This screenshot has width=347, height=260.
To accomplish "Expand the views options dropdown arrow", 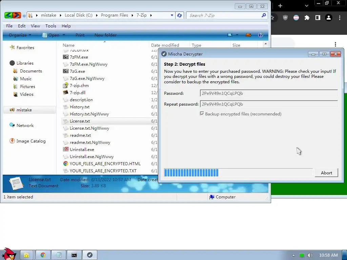I will click(237, 35).
